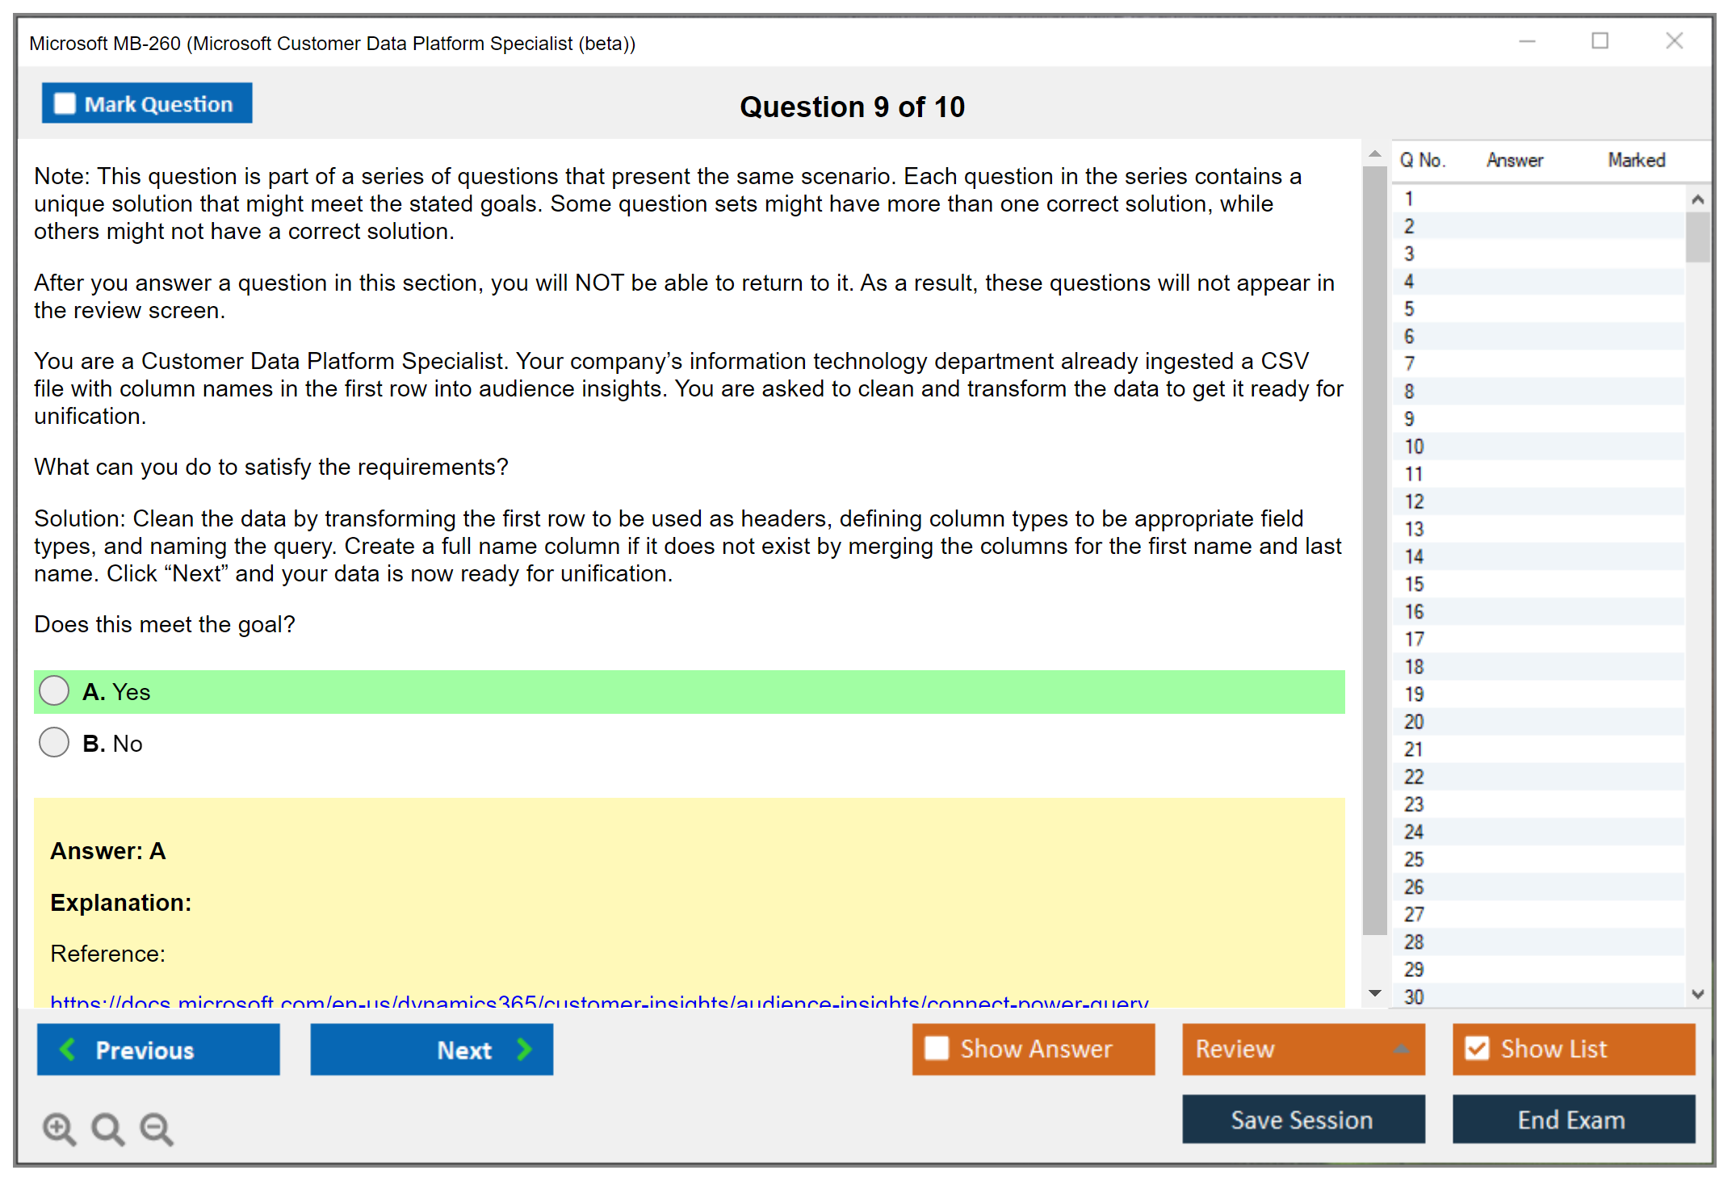Select answer option A. Yes
Viewport: 1736px width, 1187px height.
[54, 691]
